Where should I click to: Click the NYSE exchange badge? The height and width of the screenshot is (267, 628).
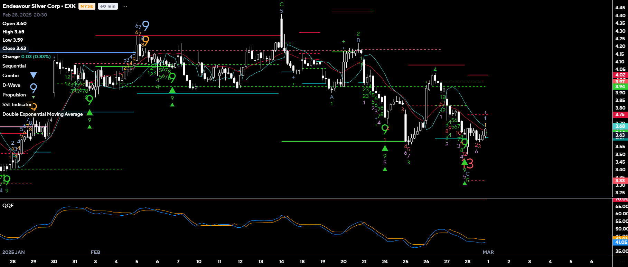87,6
